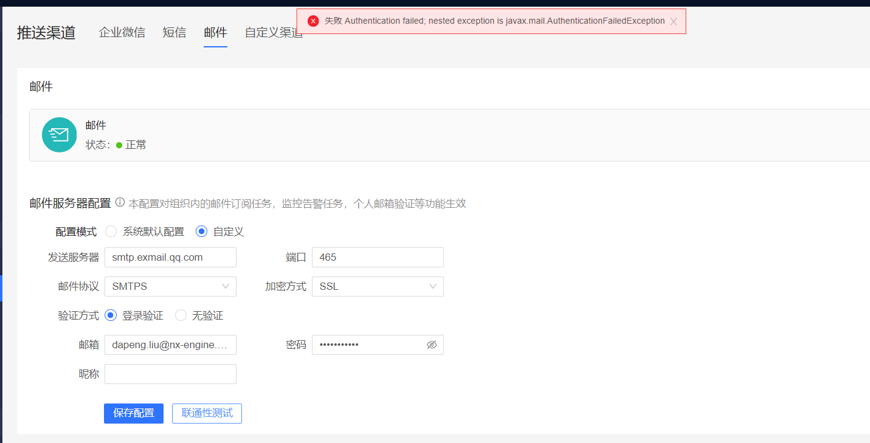Dismiss the Authentication failed alert
The image size is (870, 443).
coord(672,21)
